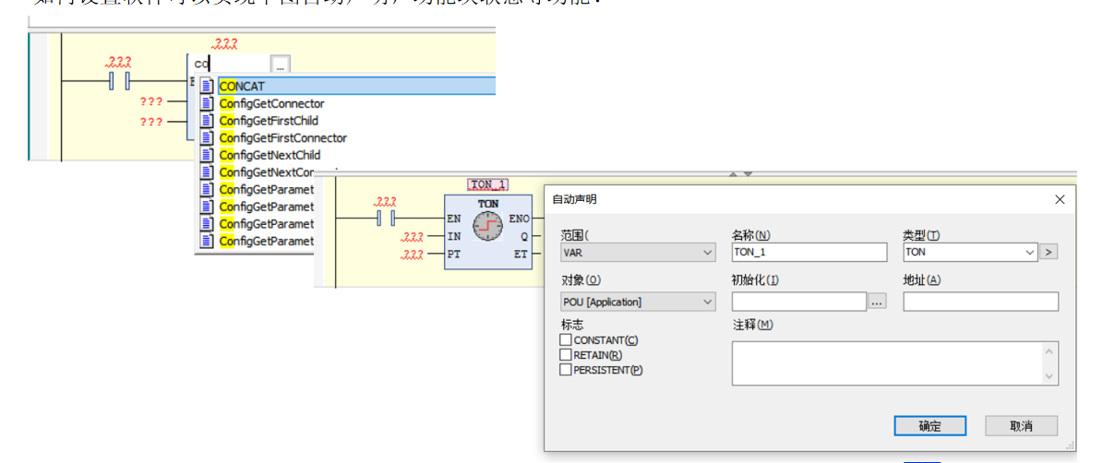This screenshot has height=463, width=1103.
Task: Enable the CONSTANT flag checkbox
Action: [566, 340]
